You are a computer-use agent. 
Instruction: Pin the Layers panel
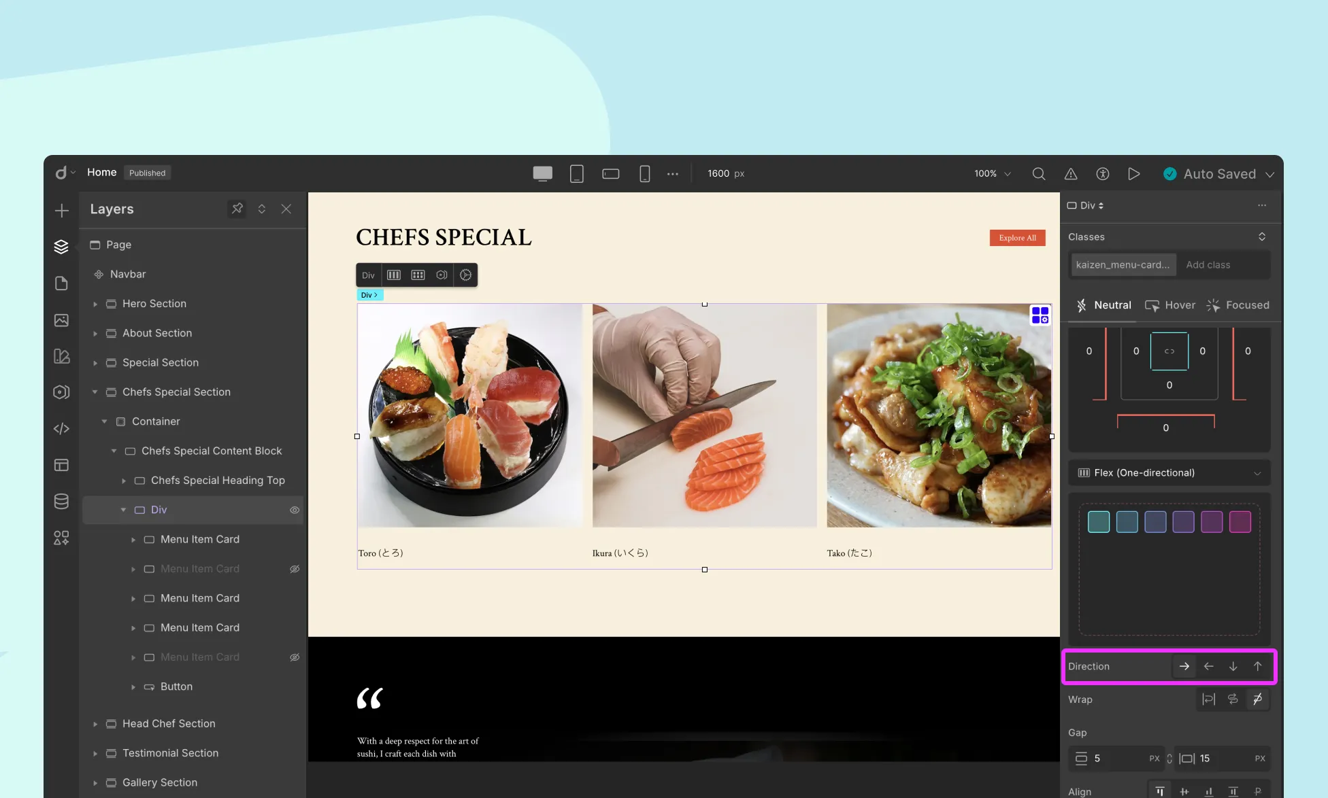(237, 209)
